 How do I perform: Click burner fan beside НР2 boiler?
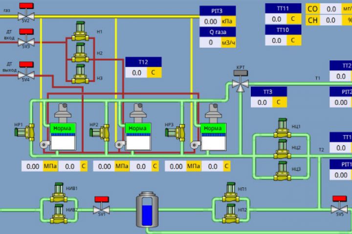(120, 144)
